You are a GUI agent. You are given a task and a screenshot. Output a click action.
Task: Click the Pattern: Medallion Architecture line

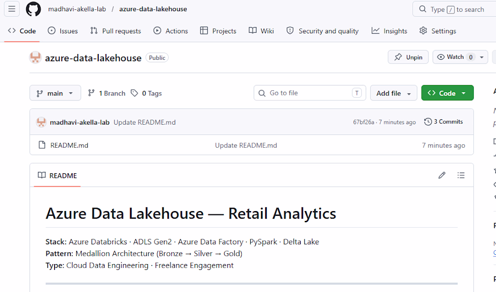point(144,253)
